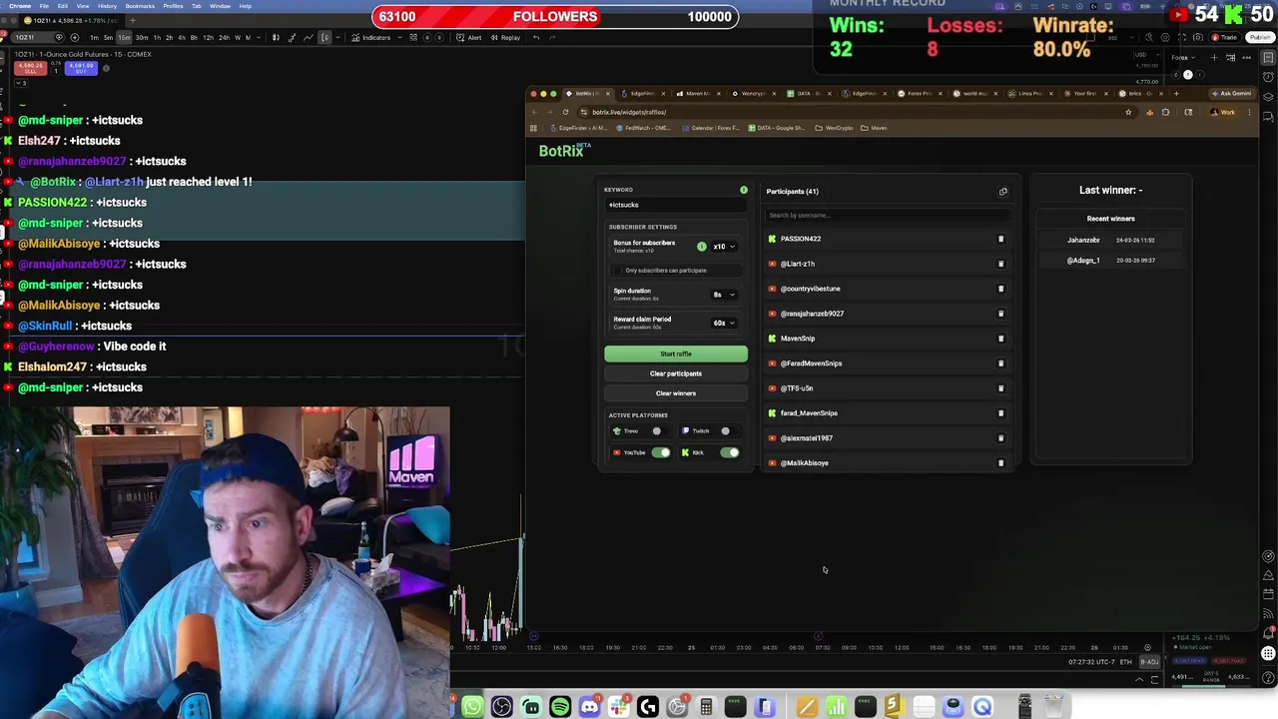Click the blue BUY price button
The image size is (1278, 719).
pos(81,69)
